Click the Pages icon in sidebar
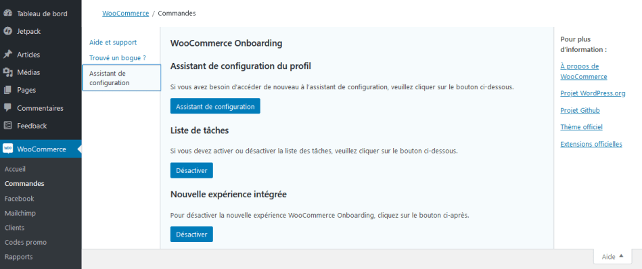This screenshot has height=269, width=642. (x=7, y=90)
